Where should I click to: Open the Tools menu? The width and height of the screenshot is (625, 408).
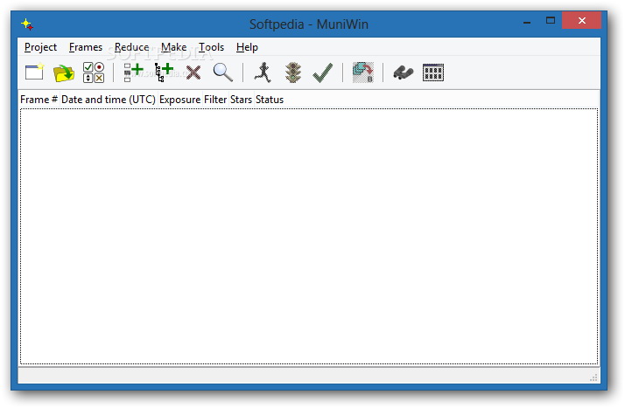coord(212,47)
